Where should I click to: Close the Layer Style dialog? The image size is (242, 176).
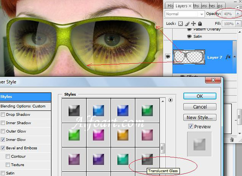point(213,80)
